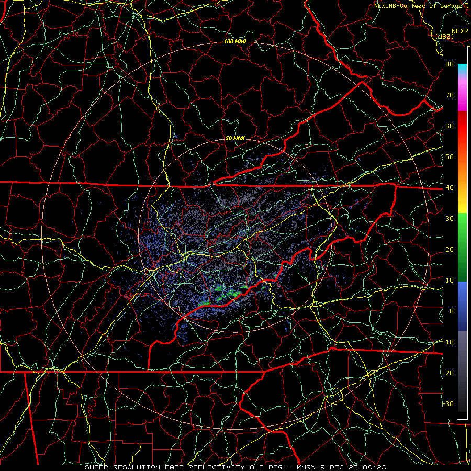471x471 pixels.
Task: Click the green segment of the dBZ color bar
Action: pos(462,247)
